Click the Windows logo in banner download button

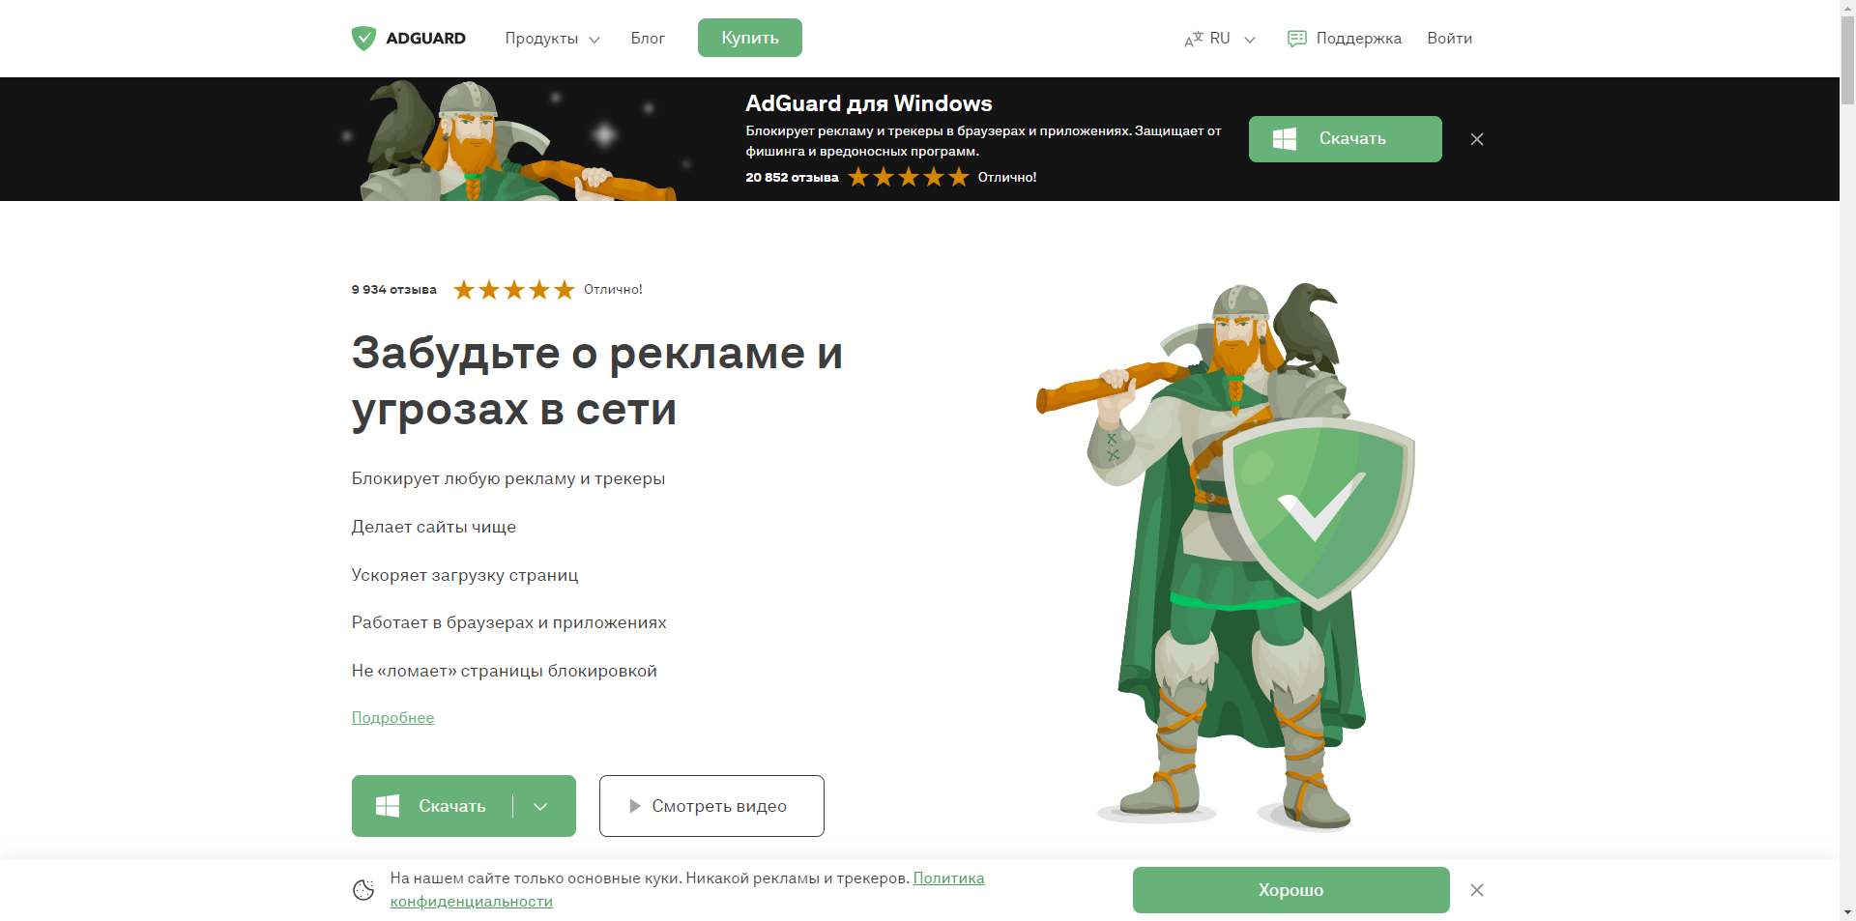[x=1285, y=139]
